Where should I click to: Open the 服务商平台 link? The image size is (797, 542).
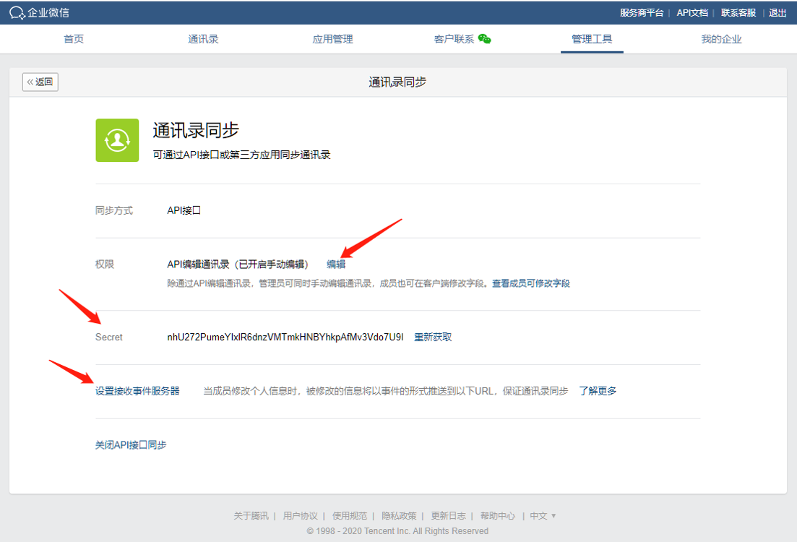[642, 13]
